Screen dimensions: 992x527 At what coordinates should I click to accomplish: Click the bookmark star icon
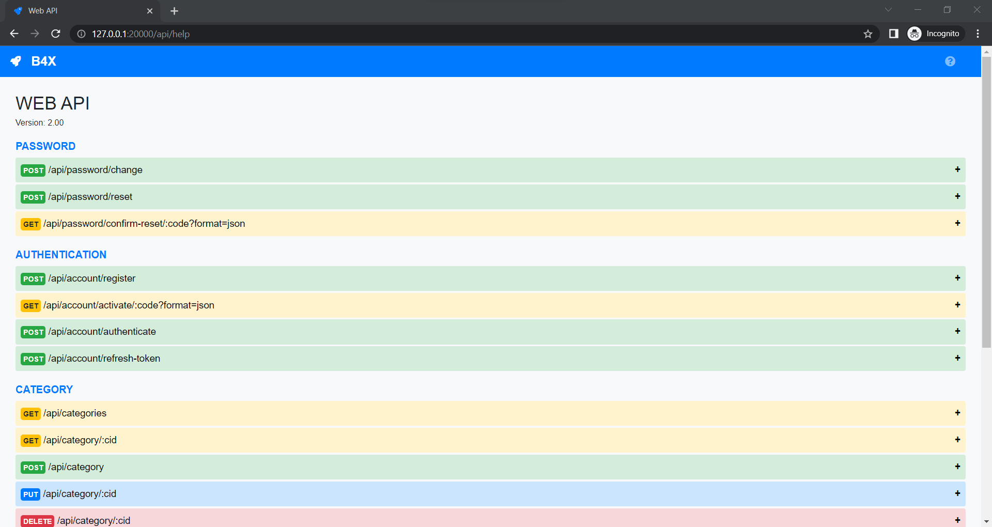click(868, 34)
